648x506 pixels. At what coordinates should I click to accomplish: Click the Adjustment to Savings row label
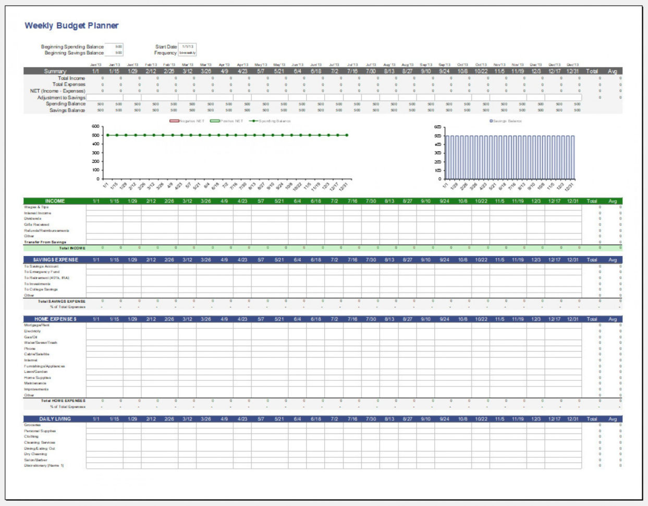pyautogui.click(x=61, y=98)
